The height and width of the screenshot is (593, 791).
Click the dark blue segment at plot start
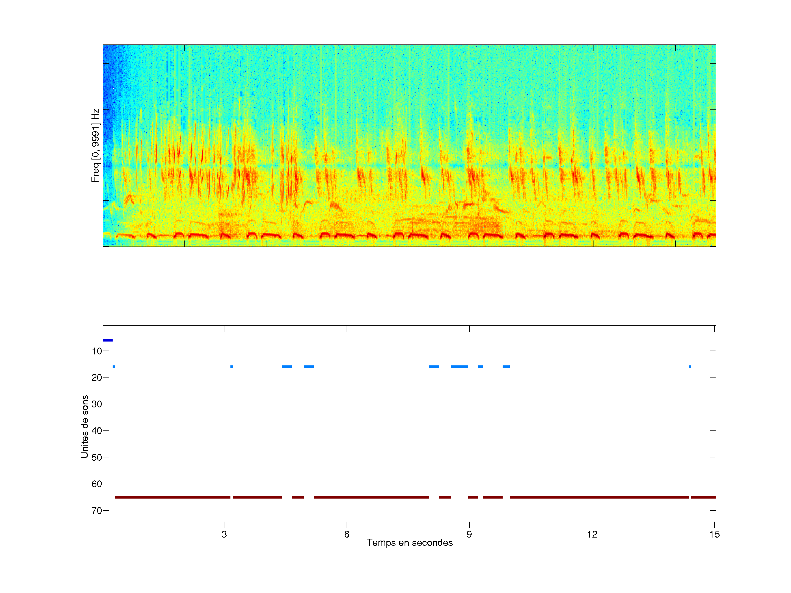point(108,340)
